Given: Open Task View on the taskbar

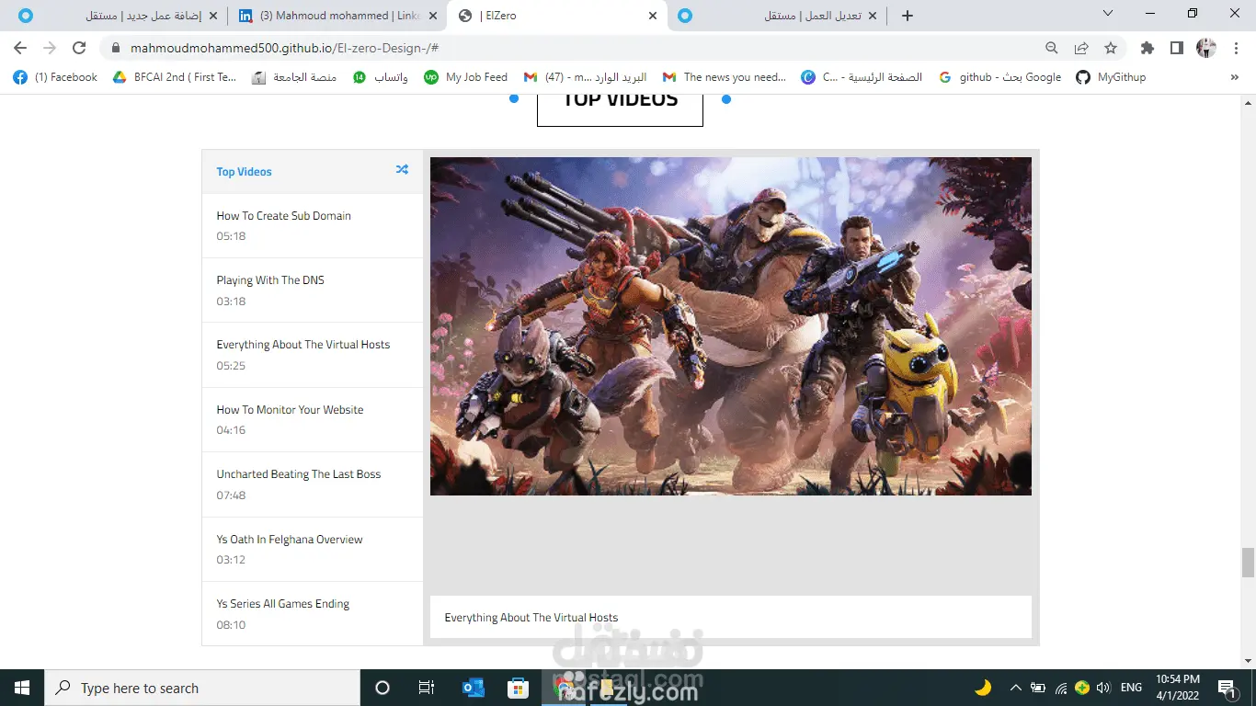Looking at the screenshot, I should pos(427,688).
